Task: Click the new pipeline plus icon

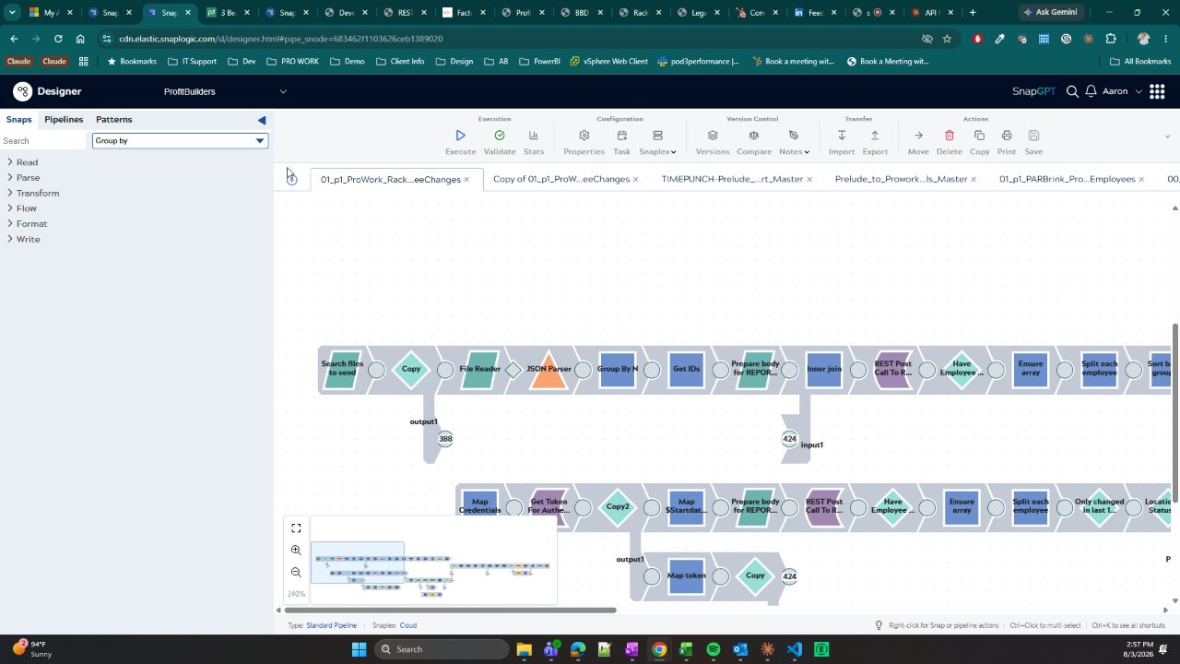Action: [x=291, y=179]
